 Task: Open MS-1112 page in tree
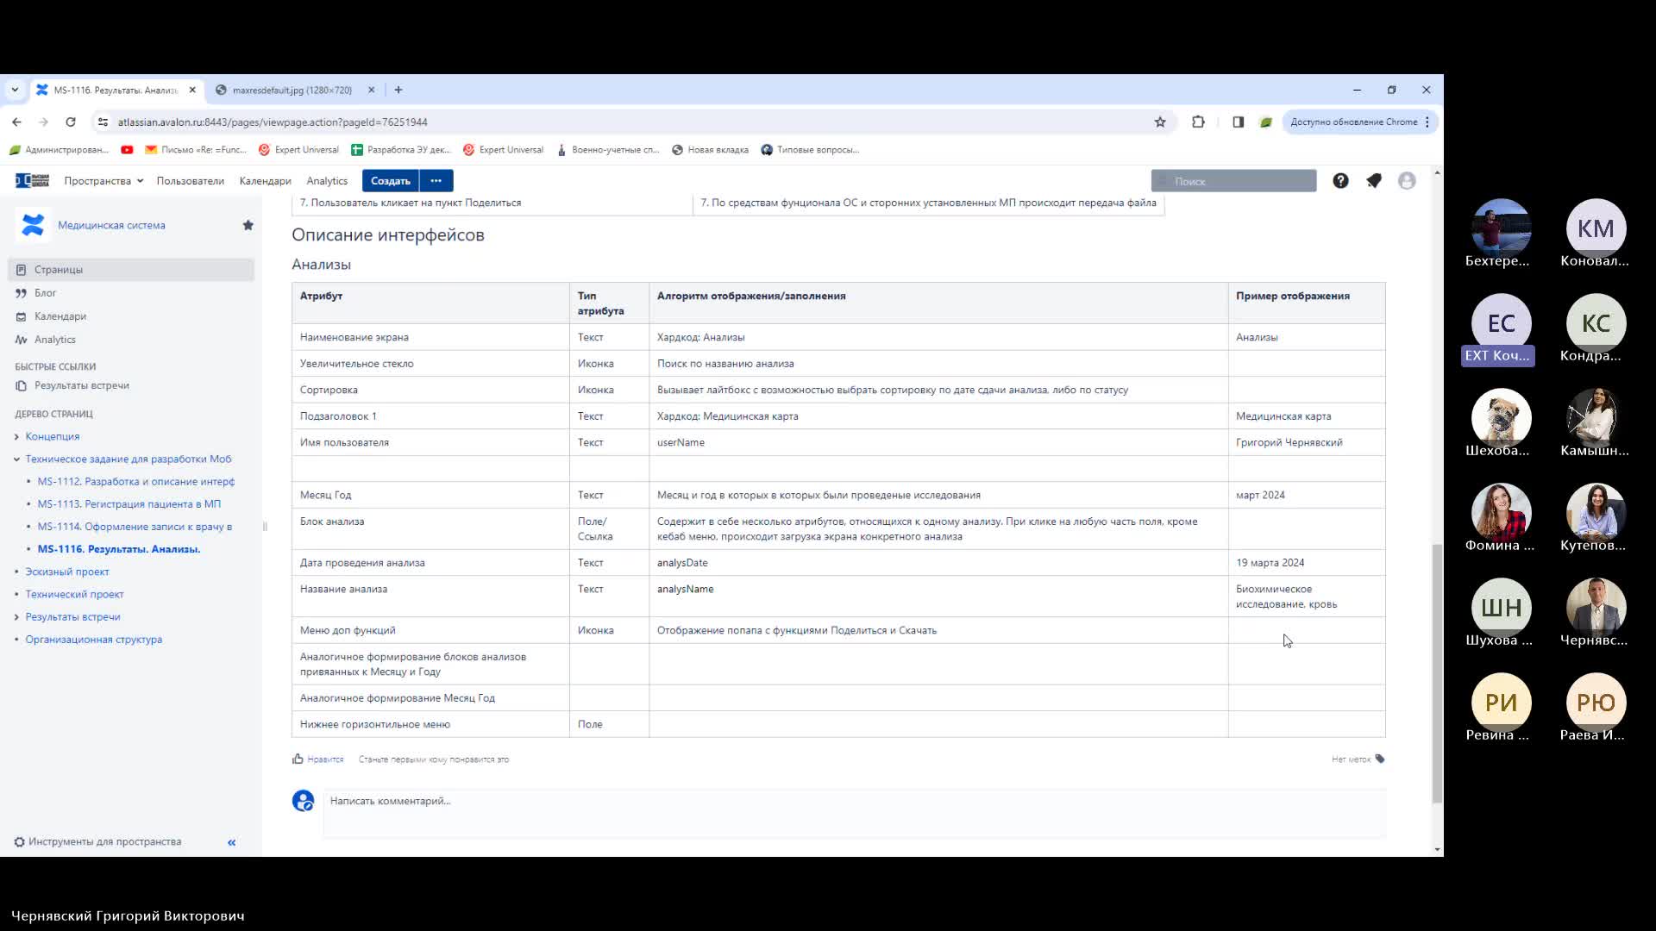pyautogui.click(x=135, y=481)
